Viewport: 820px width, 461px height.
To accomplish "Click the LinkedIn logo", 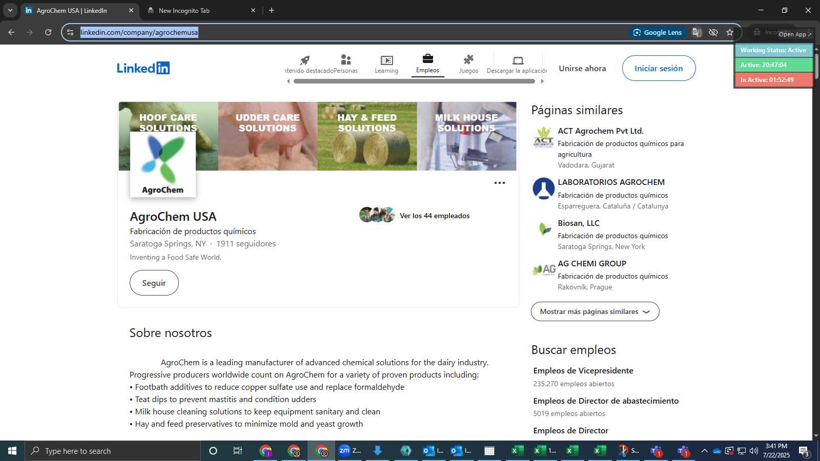I will click(143, 68).
